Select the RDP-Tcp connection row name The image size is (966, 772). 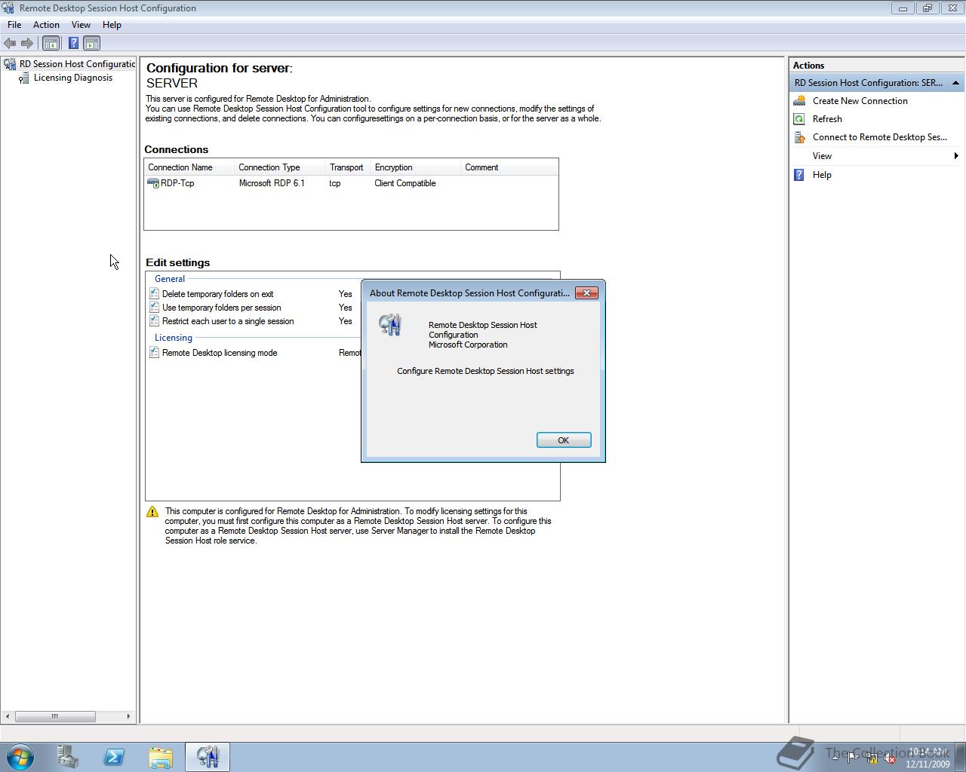tap(177, 183)
